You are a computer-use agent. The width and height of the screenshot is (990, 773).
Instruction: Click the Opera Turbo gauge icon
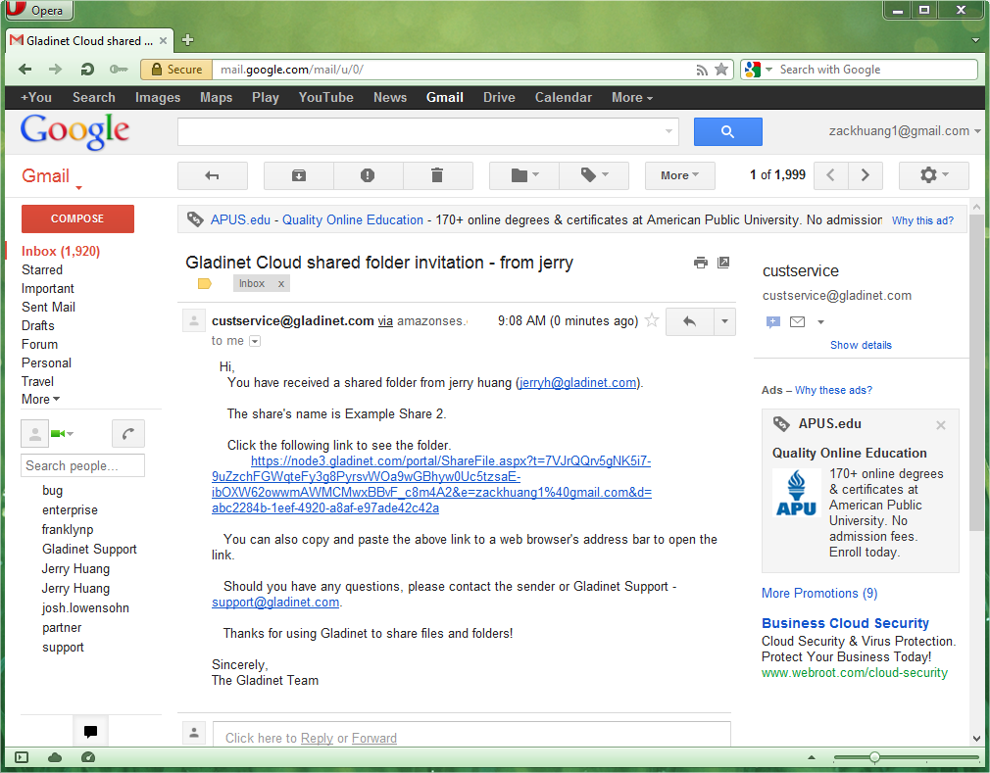(x=88, y=757)
